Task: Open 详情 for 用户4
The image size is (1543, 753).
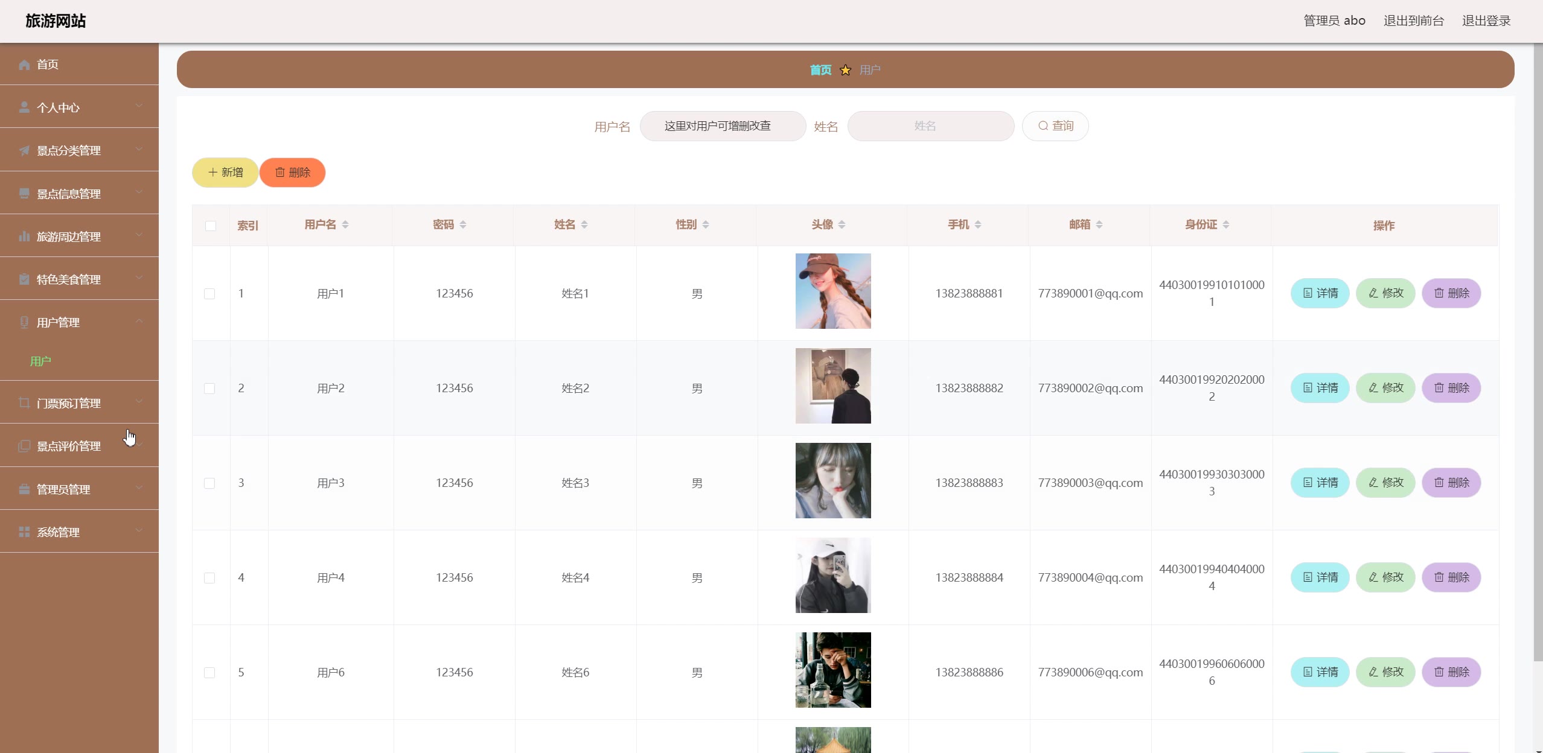Action: click(x=1320, y=577)
